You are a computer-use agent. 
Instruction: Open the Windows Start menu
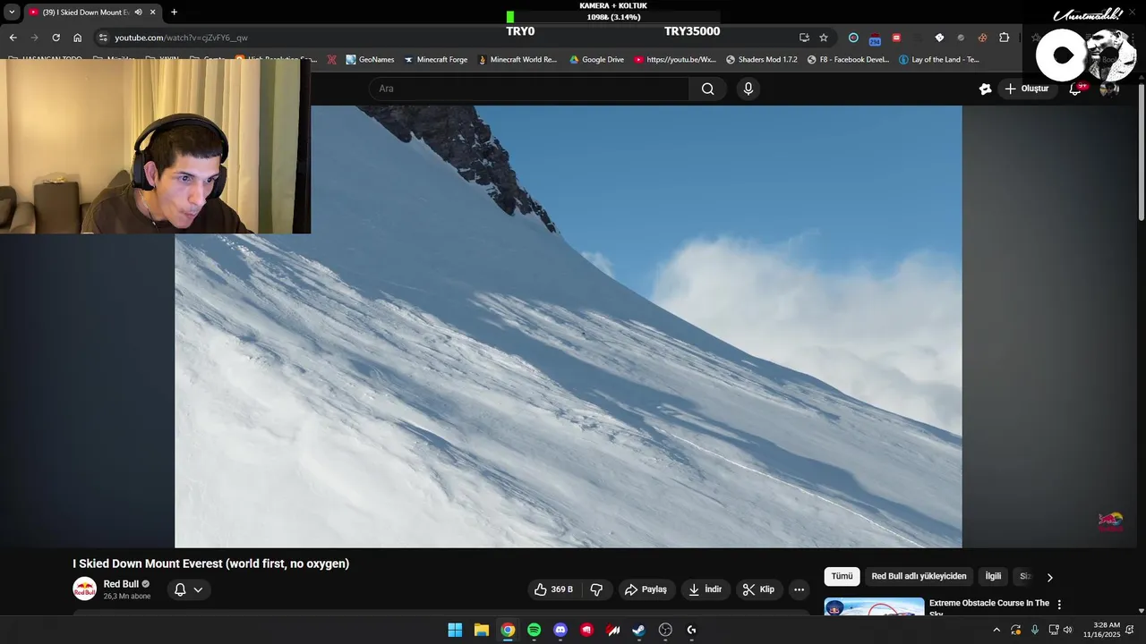pyautogui.click(x=455, y=630)
